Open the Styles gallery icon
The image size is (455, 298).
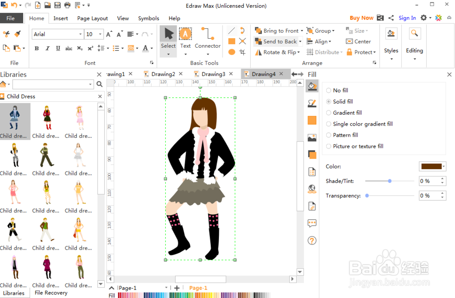coord(391,34)
